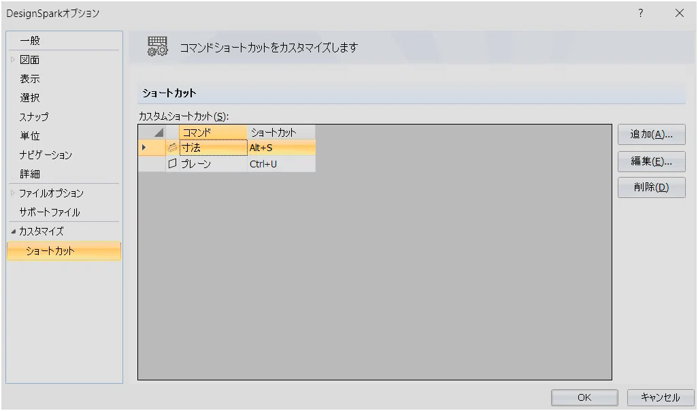Viewport: 698px width, 411px height.
Task: Sort by the コマンド column header
Action: 213,132
